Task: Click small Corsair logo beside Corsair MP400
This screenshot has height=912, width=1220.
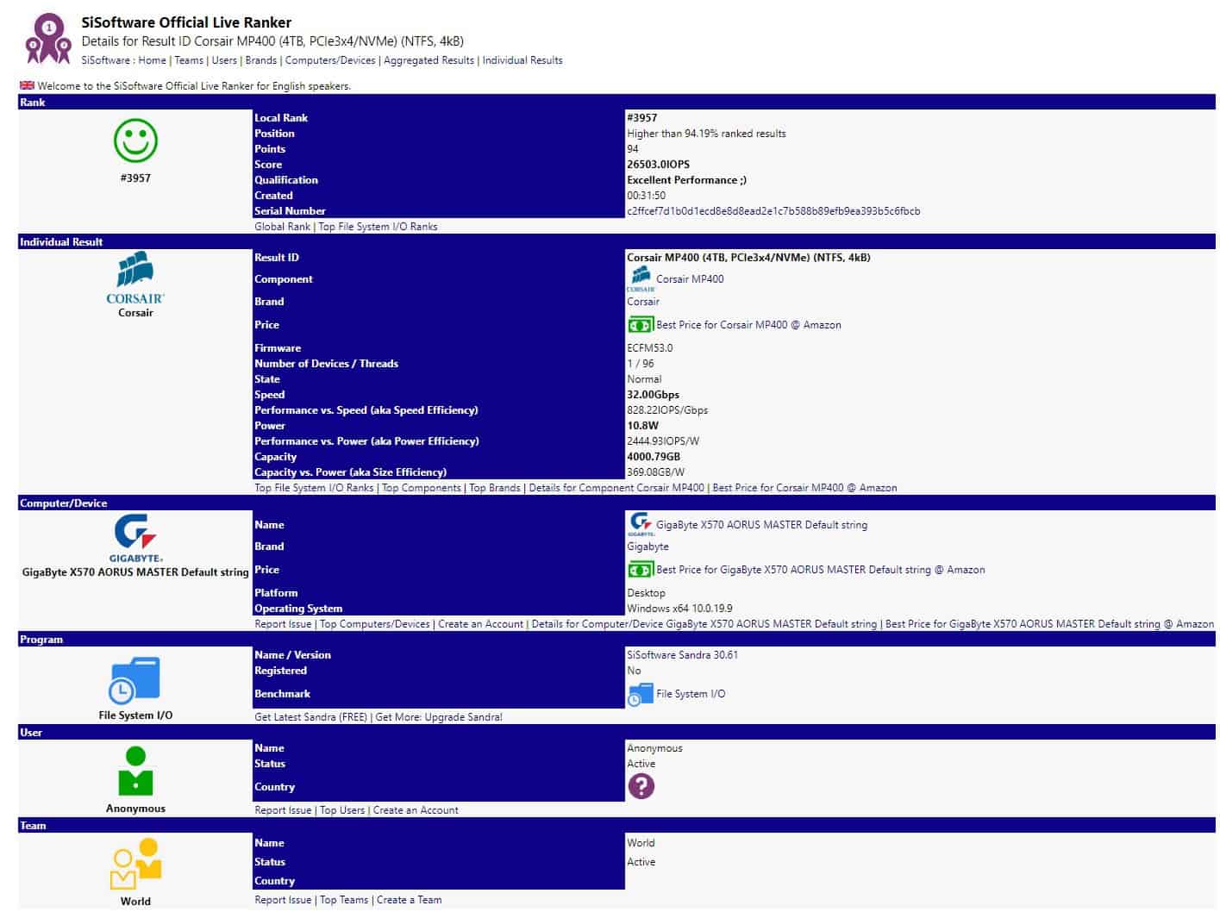Action: (x=641, y=279)
